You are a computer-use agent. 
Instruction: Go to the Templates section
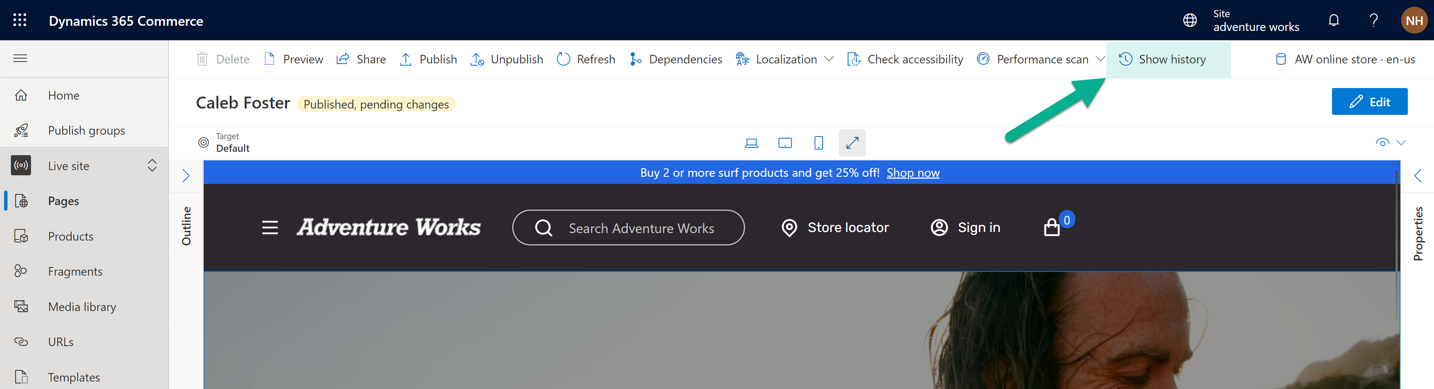pos(74,377)
